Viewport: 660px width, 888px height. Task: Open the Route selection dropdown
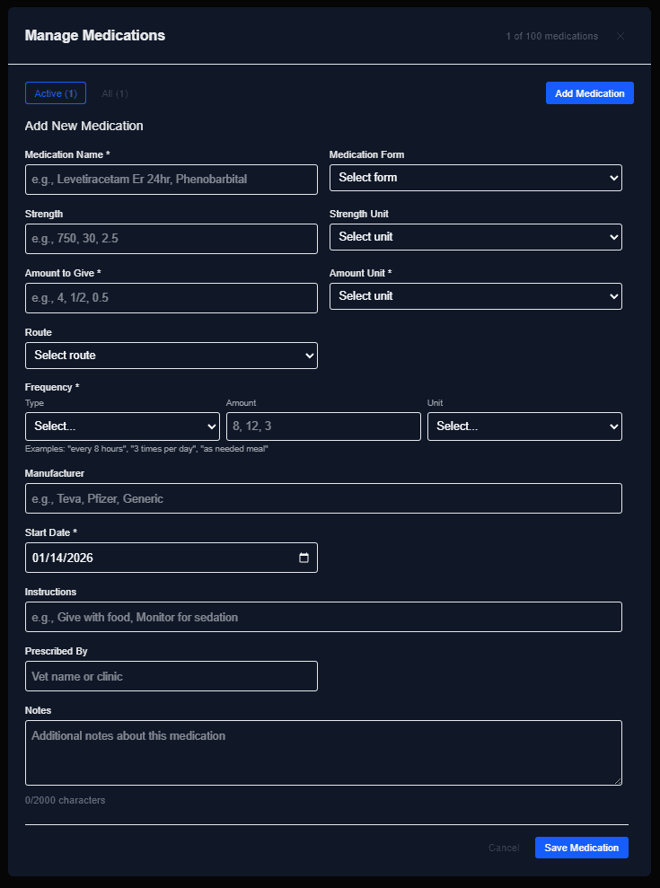(x=171, y=355)
